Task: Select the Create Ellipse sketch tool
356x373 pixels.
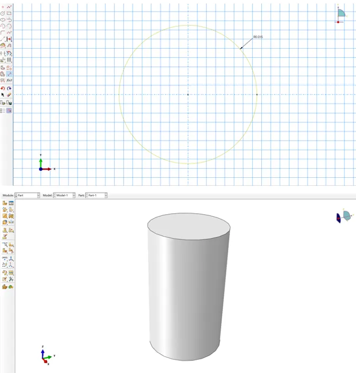Action: [3, 20]
